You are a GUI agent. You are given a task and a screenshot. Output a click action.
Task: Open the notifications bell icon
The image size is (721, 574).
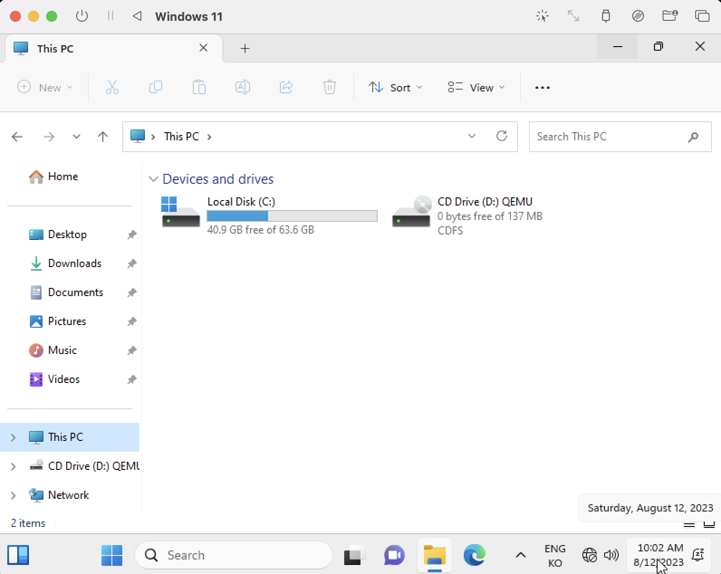[x=698, y=555]
